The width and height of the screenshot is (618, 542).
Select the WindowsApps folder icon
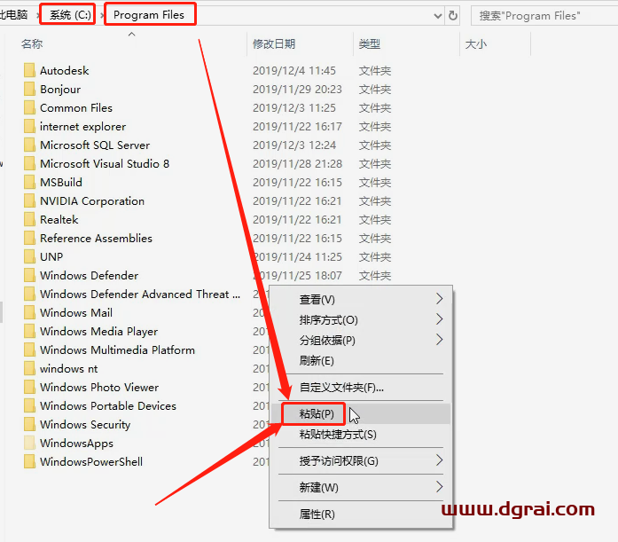(x=29, y=444)
